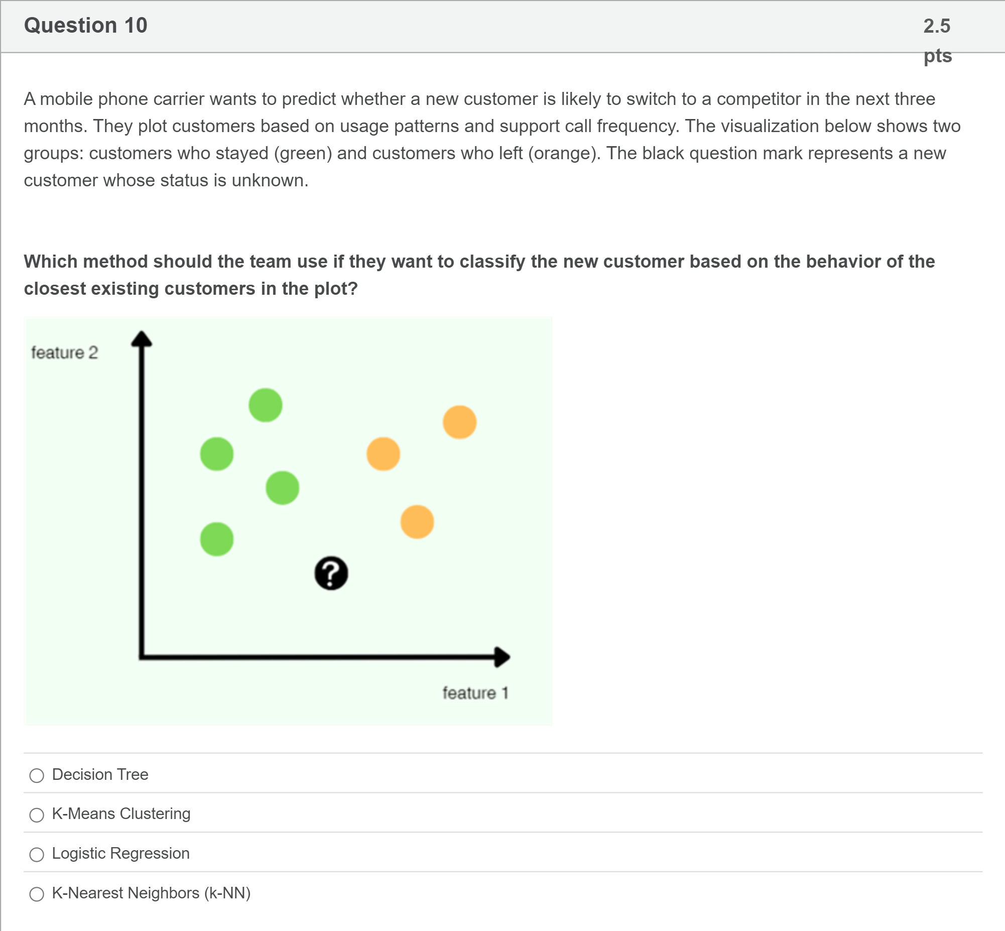Select the Decision Tree radio button
This screenshot has width=1005, height=931.
37,775
